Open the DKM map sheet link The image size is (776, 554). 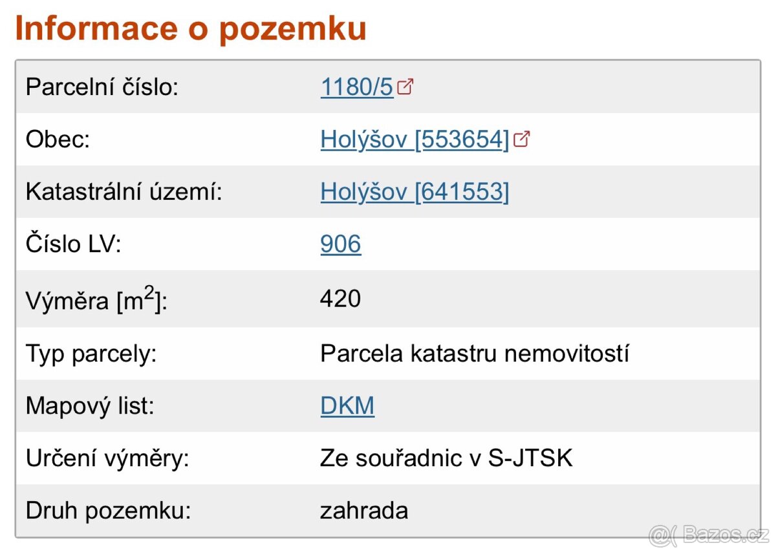(x=347, y=405)
